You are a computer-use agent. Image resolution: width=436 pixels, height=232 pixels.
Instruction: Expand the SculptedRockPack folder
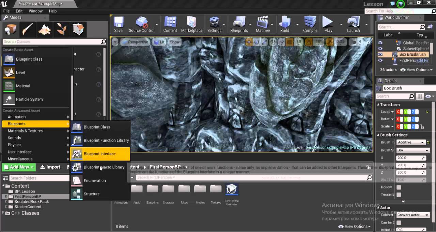6,202
